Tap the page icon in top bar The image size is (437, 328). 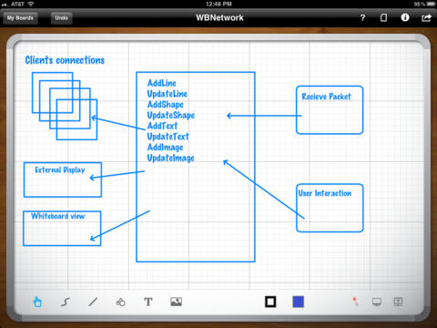point(383,17)
